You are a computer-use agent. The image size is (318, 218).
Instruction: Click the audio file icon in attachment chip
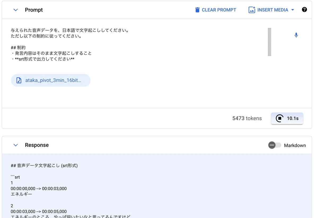click(19, 80)
